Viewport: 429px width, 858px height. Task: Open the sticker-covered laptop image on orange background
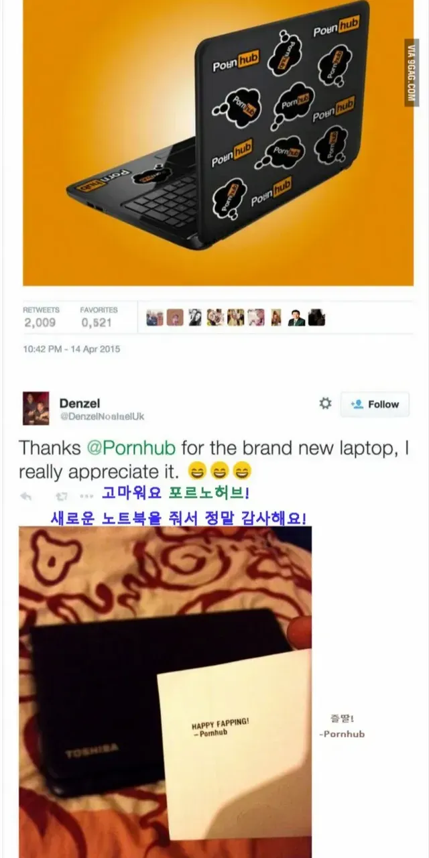(x=218, y=143)
